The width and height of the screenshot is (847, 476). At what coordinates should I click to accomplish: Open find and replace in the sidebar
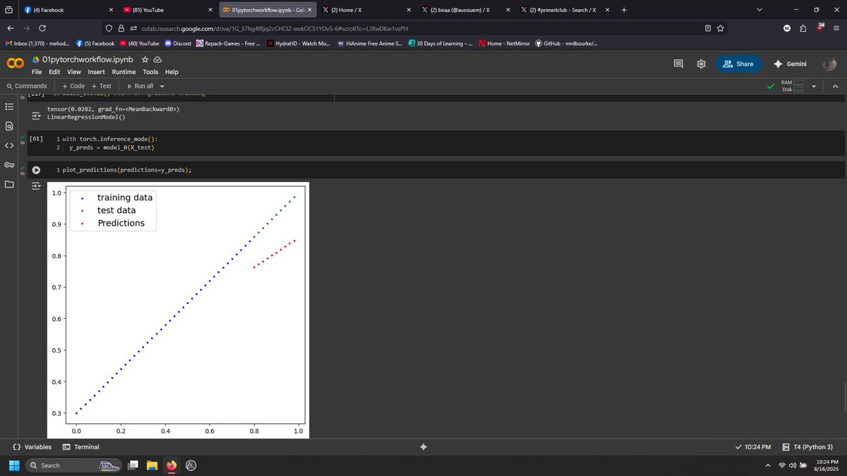(9, 126)
